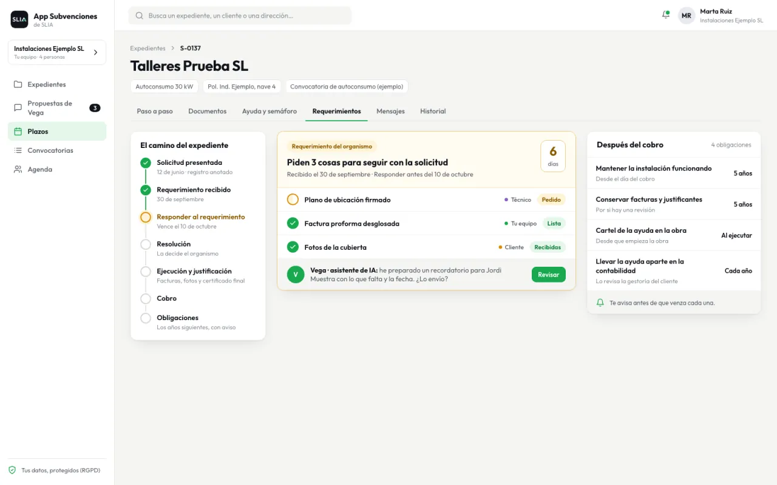The height and width of the screenshot is (485, 777).
Task: Click the Agenda people icon
Action: click(18, 169)
